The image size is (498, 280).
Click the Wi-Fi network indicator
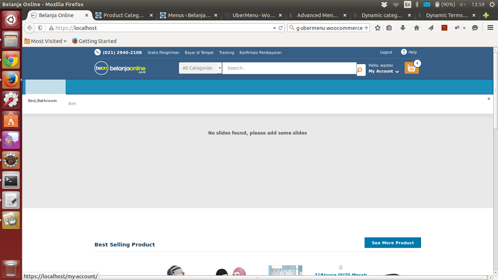(x=396, y=4)
